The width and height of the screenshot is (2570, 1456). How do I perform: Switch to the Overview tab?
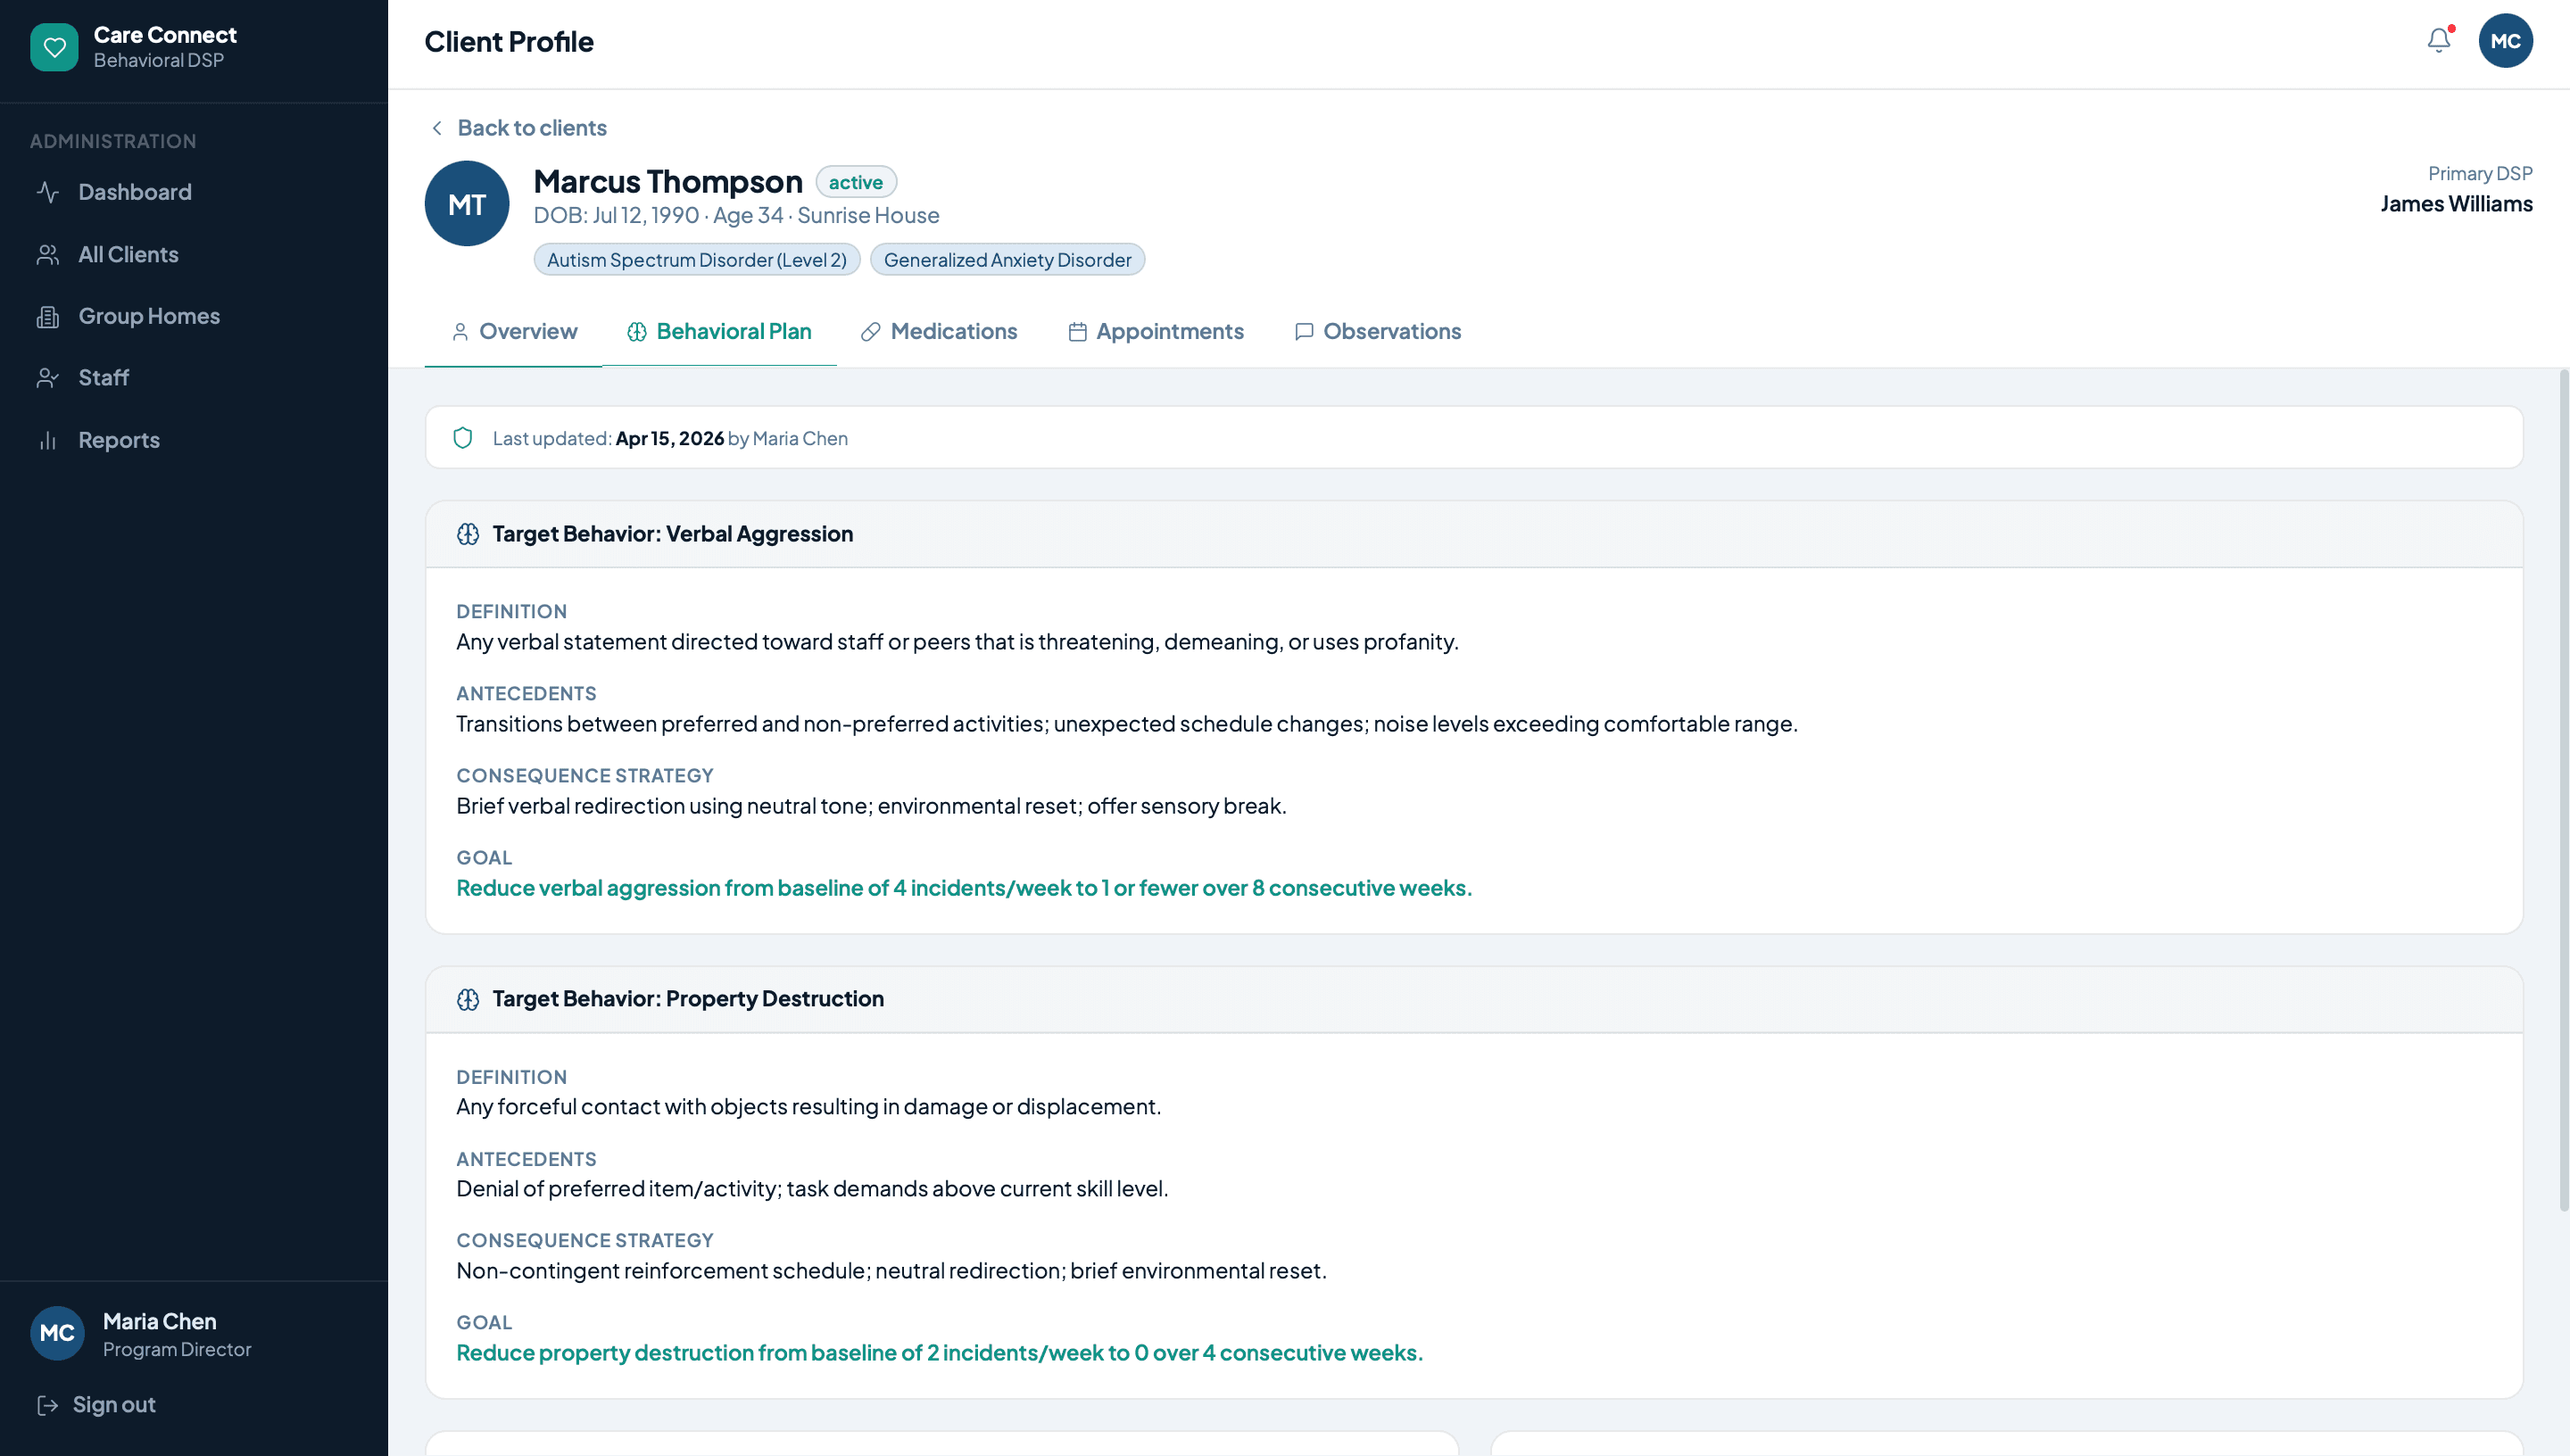coord(514,332)
